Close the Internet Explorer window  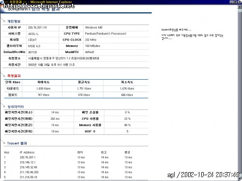(x=240, y=2)
